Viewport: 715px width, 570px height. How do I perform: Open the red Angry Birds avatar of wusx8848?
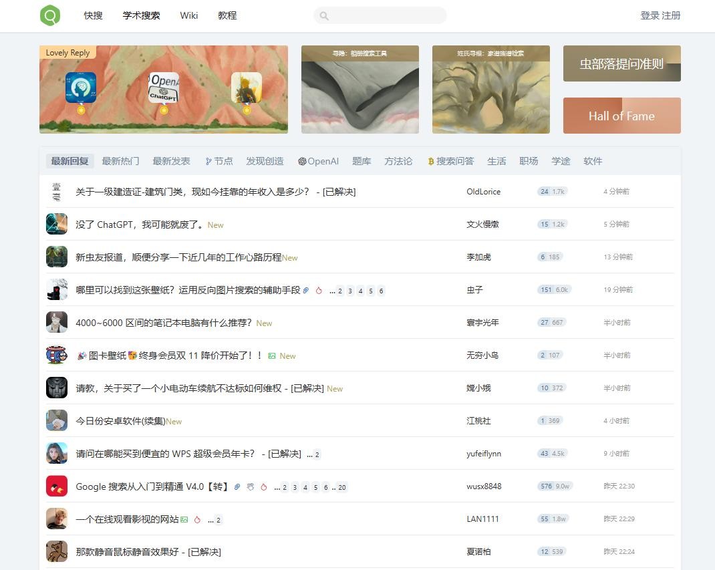[x=57, y=486]
